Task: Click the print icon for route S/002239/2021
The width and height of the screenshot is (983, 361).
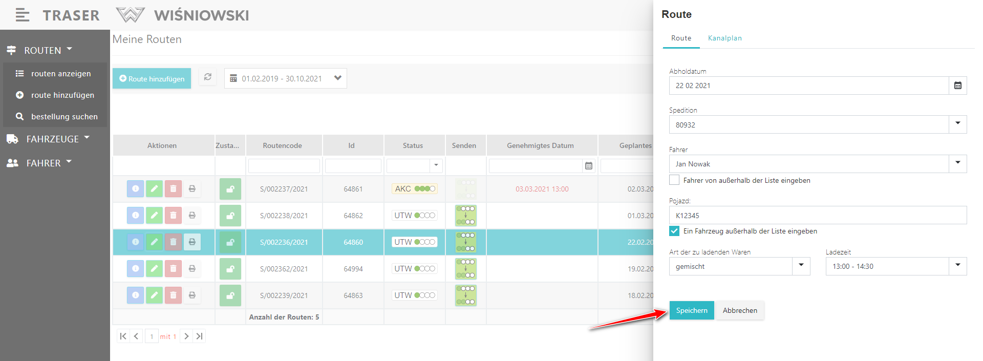Action: (192, 295)
